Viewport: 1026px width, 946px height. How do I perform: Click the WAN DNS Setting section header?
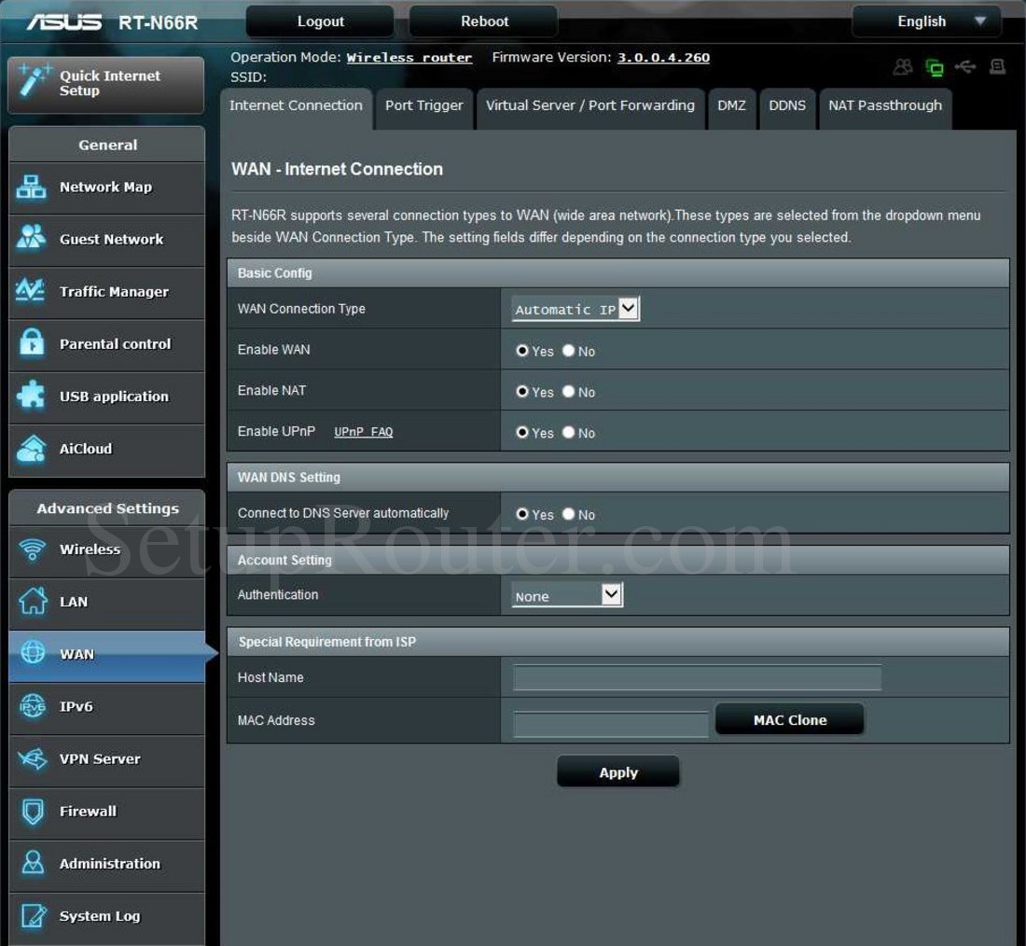pyautogui.click(x=617, y=478)
